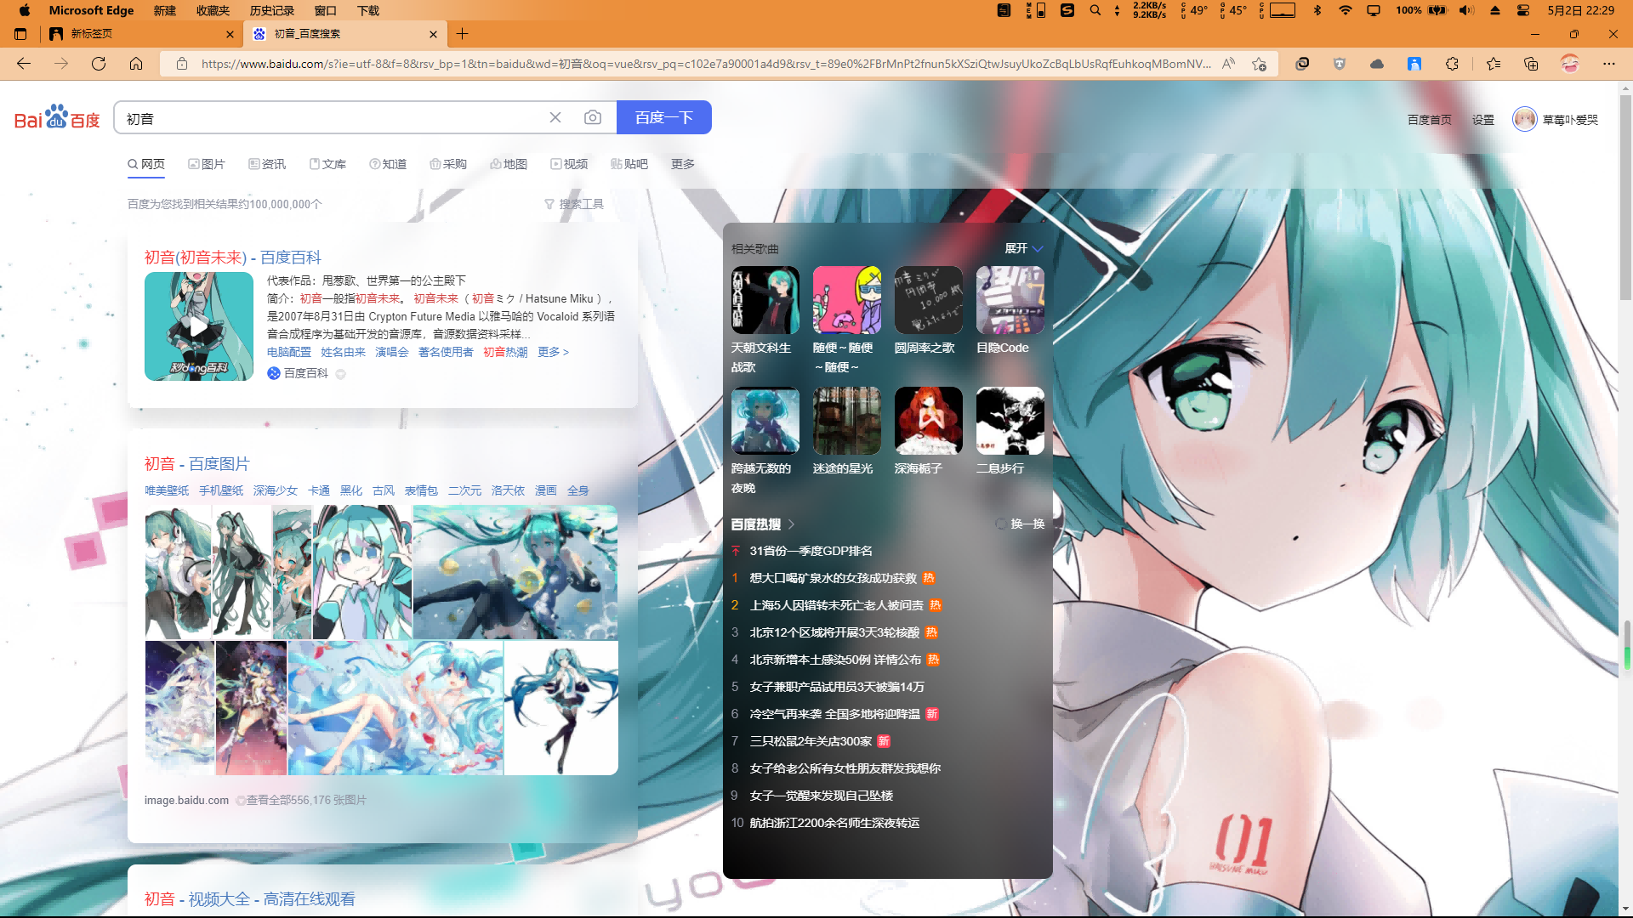Go back to the previous page
The width and height of the screenshot is (1633, 918).
click(x=24, y=64)
